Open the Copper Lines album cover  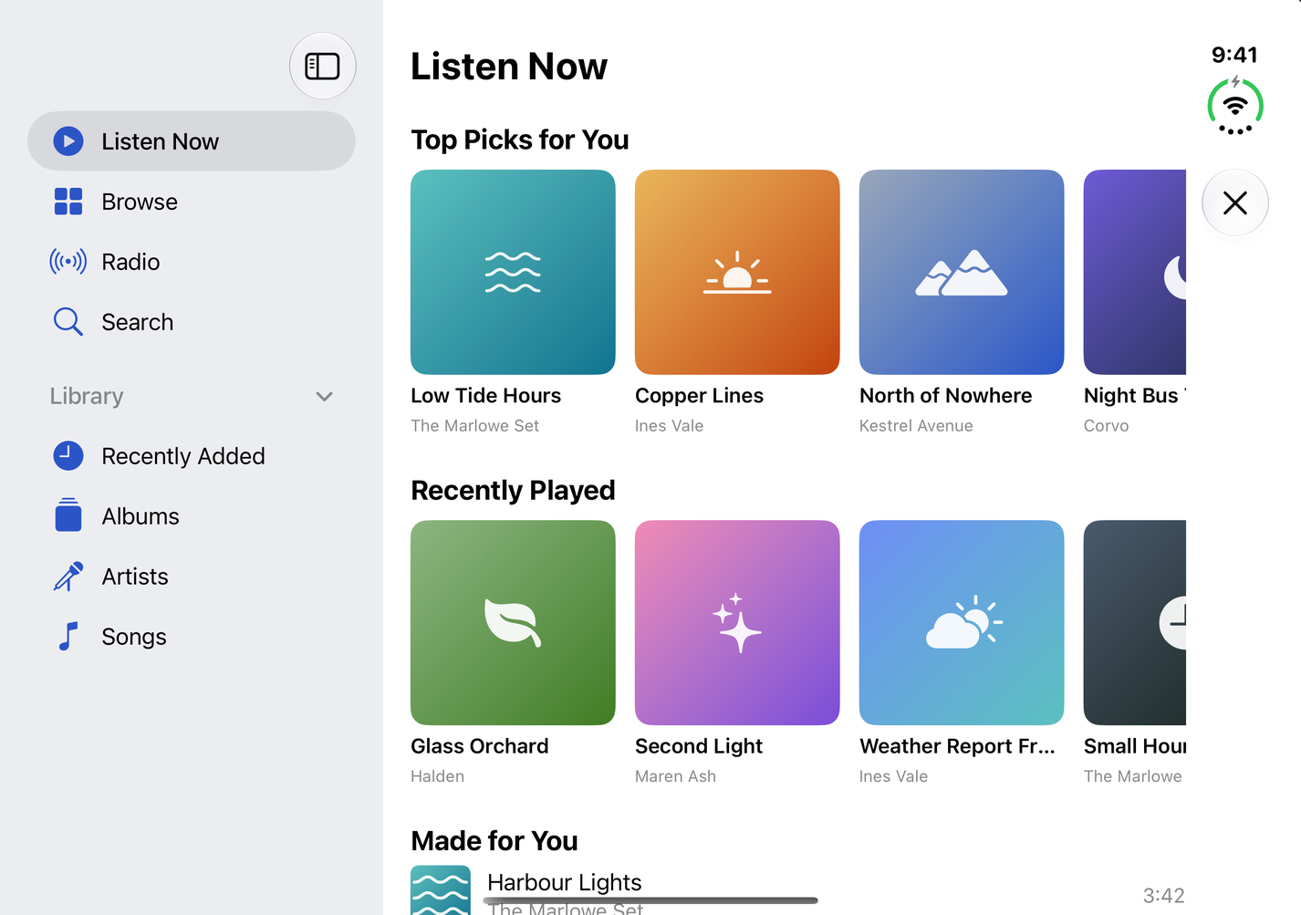tap(737, 272)
